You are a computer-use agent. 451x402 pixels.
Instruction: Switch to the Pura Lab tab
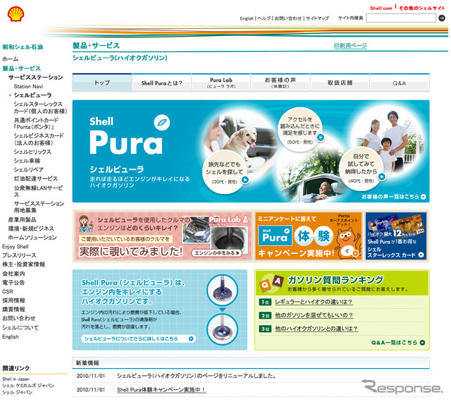point(221,83)
